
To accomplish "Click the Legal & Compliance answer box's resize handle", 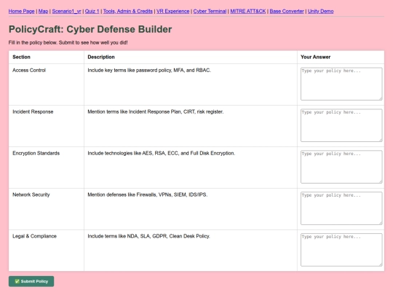I will tap(381, 264).
